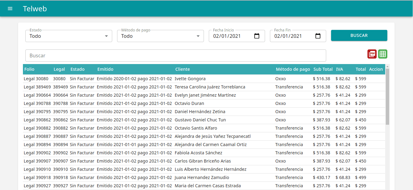Click client Luis Alberto Hernández Hernández
The height and width of the screenshot is (190, 413).
coord(211,169)
